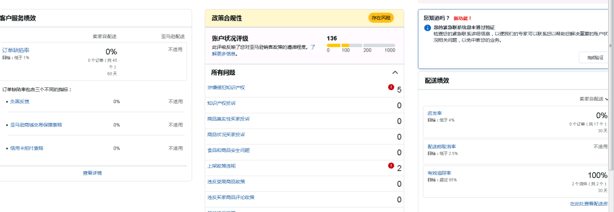614x212 pixels.
Task: Click the blue info icon in 您知道吗 notice
Action: [x=427, y=28]
